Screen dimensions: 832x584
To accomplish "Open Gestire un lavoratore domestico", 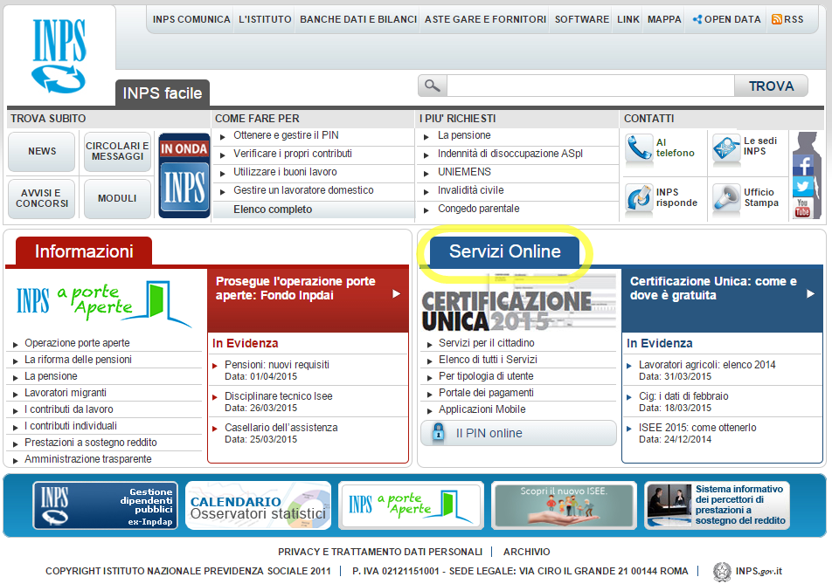I will point(303,190).
